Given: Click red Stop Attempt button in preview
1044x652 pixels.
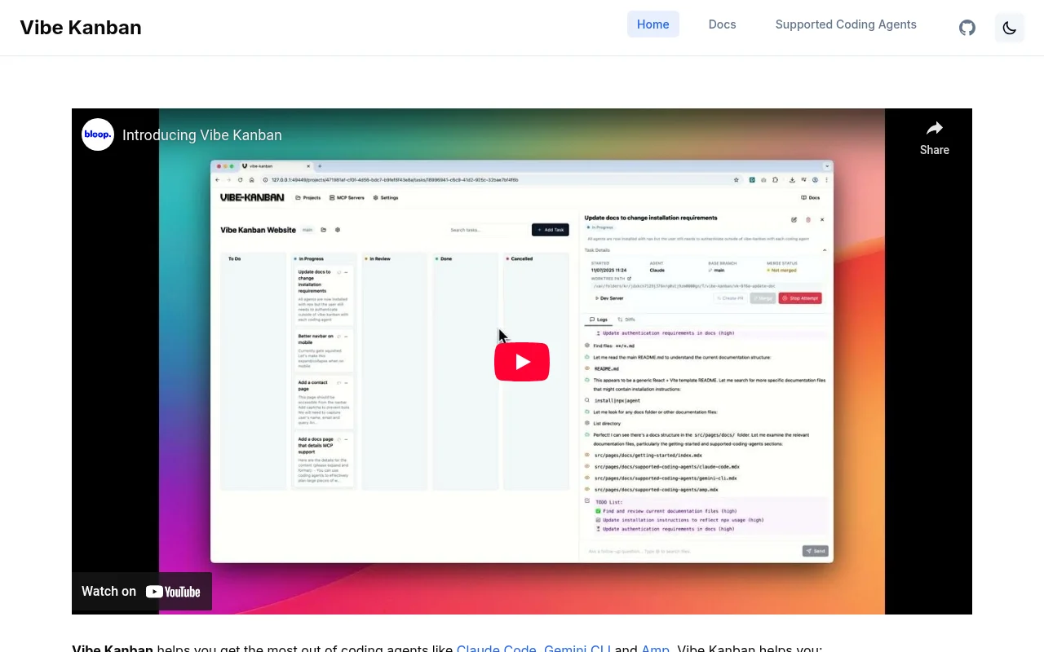Looking at the screenshot, I should tap(800, 298).
